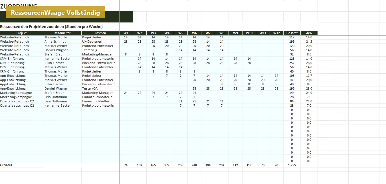Select the Position column header
The height and width of the screenshot is (184, 386).
pos(100,33)
